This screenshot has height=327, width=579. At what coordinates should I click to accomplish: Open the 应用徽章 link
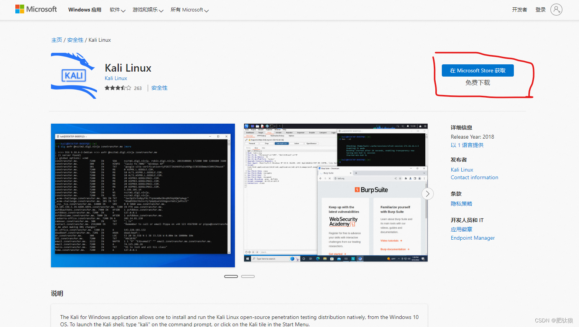click(x=461, y=229)
